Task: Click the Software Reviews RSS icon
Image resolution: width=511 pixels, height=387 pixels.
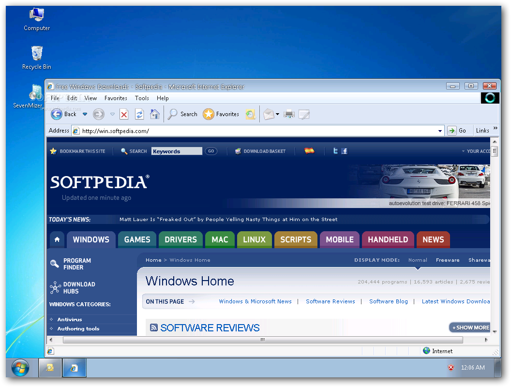Action: [154, 327]
